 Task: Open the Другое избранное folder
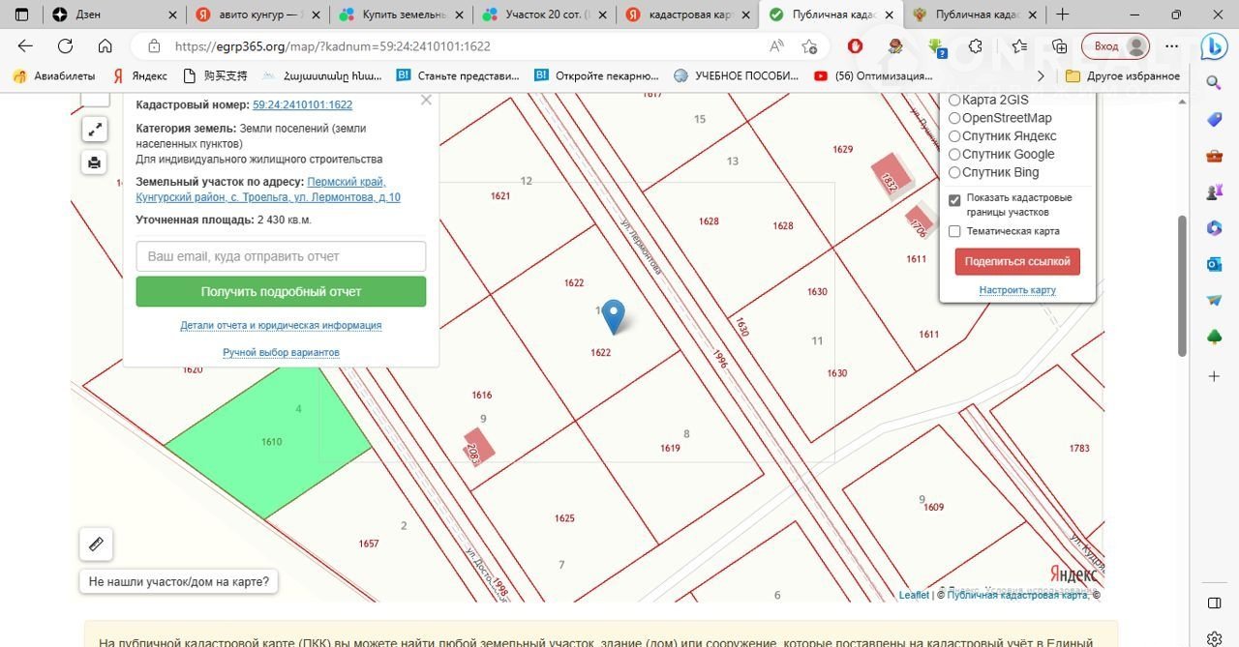[1123, 75]
